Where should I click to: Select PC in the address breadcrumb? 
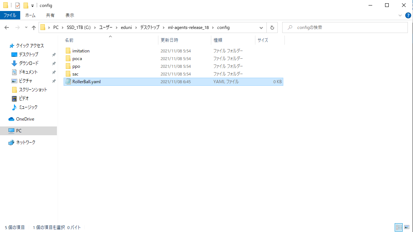(x=56, y=27)
